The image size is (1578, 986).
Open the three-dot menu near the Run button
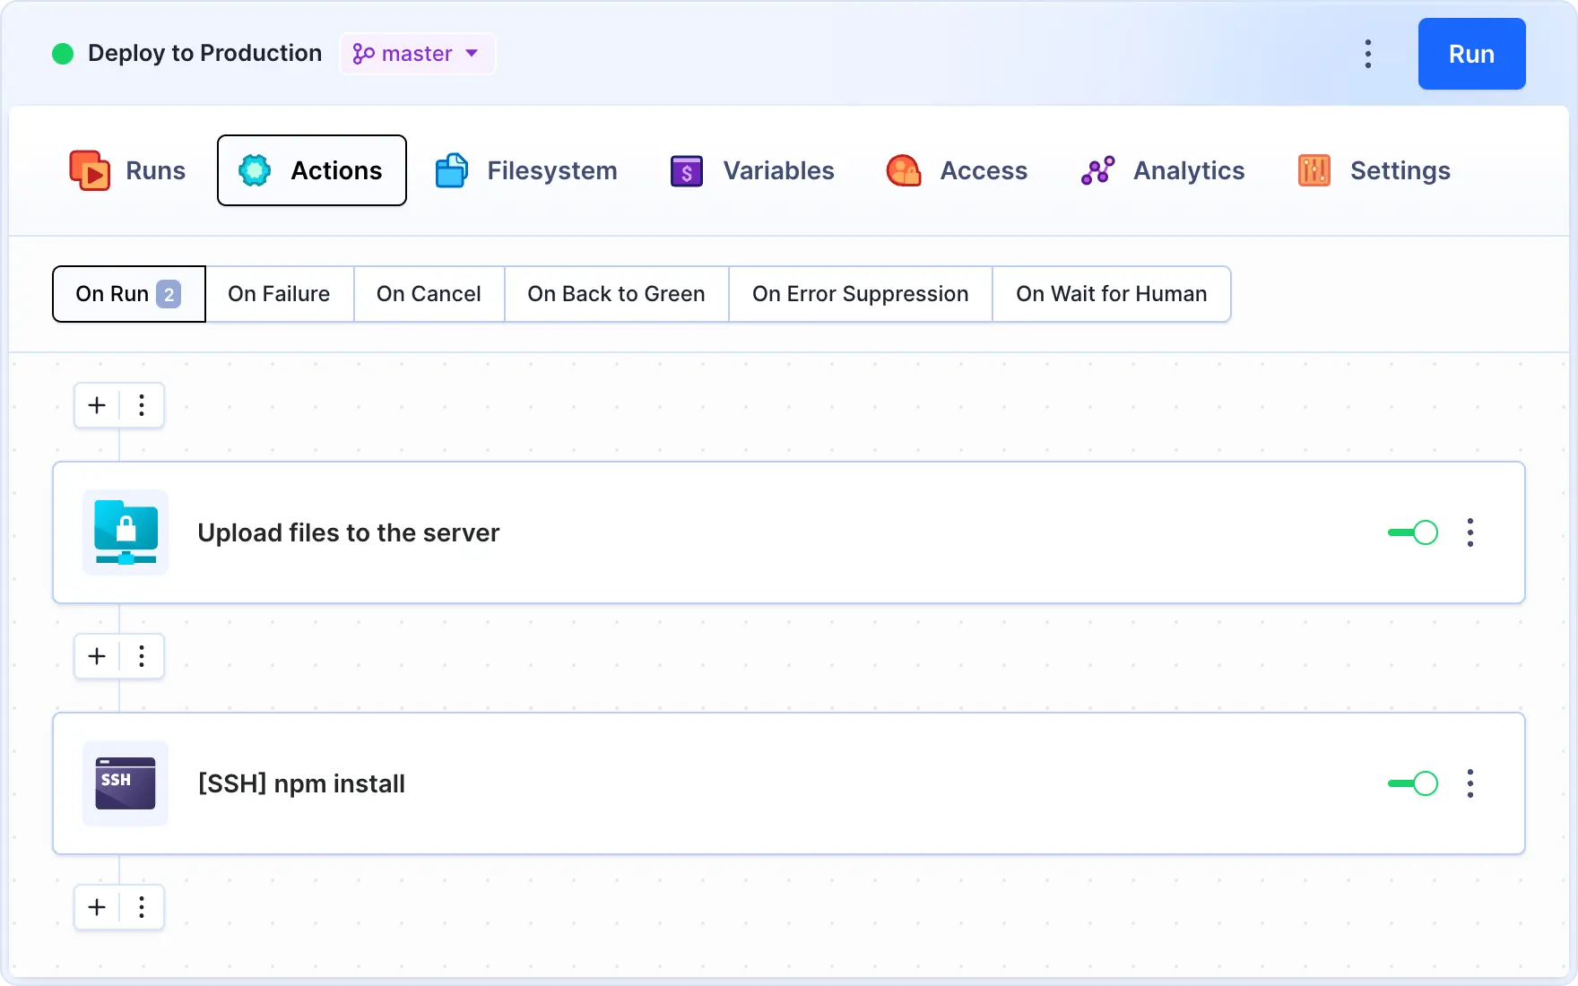coord(1367,54)
